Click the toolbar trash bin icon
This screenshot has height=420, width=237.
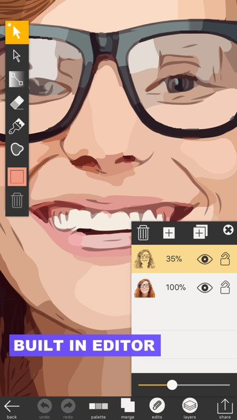tap(17, 200)
